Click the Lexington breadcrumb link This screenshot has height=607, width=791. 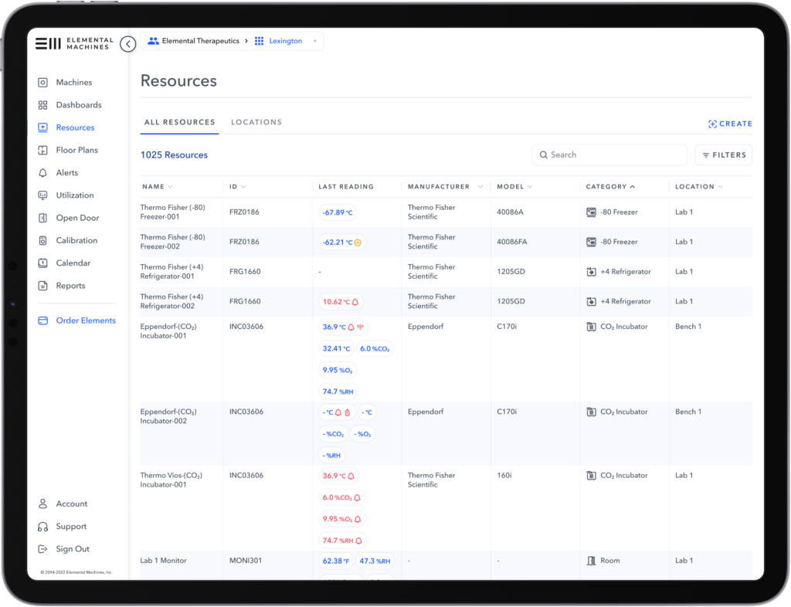click(286, 41)
